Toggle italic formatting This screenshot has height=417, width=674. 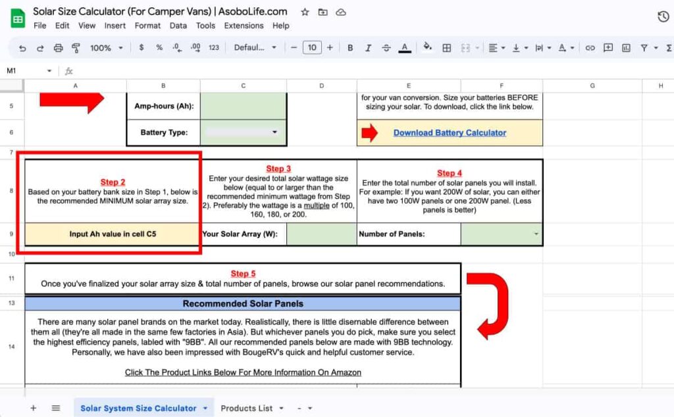point(369,47)
